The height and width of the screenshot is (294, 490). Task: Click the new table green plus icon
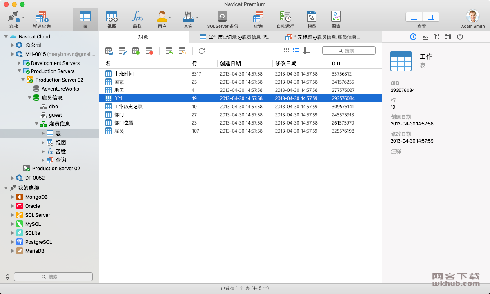point(136,51)
